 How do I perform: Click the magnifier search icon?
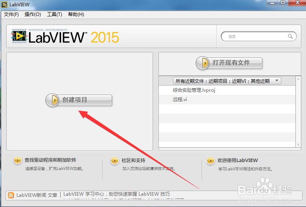(x=290, y=36)
